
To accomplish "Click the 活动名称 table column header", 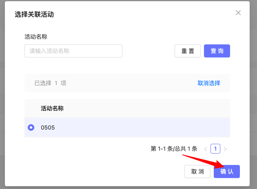I will [52, 108].
